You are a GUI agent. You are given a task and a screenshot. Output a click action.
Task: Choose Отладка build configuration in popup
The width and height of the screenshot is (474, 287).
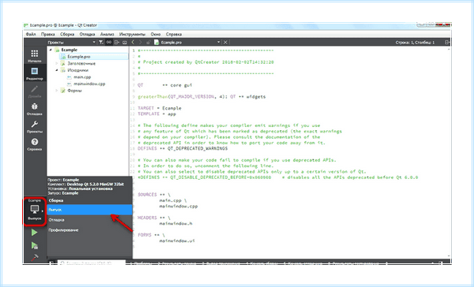(89, 220)
